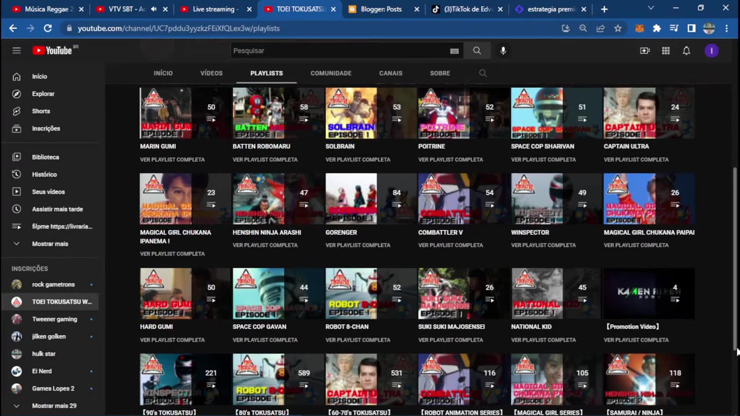The height and width of the screenshot is (416, 740).
Task: Open the browser side panel icon
Action: tap(691, 28)
